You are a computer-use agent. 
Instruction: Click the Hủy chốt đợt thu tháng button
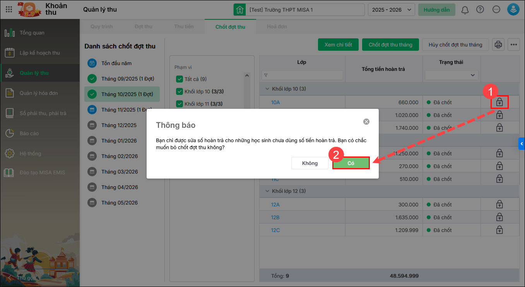click(455, 45)
